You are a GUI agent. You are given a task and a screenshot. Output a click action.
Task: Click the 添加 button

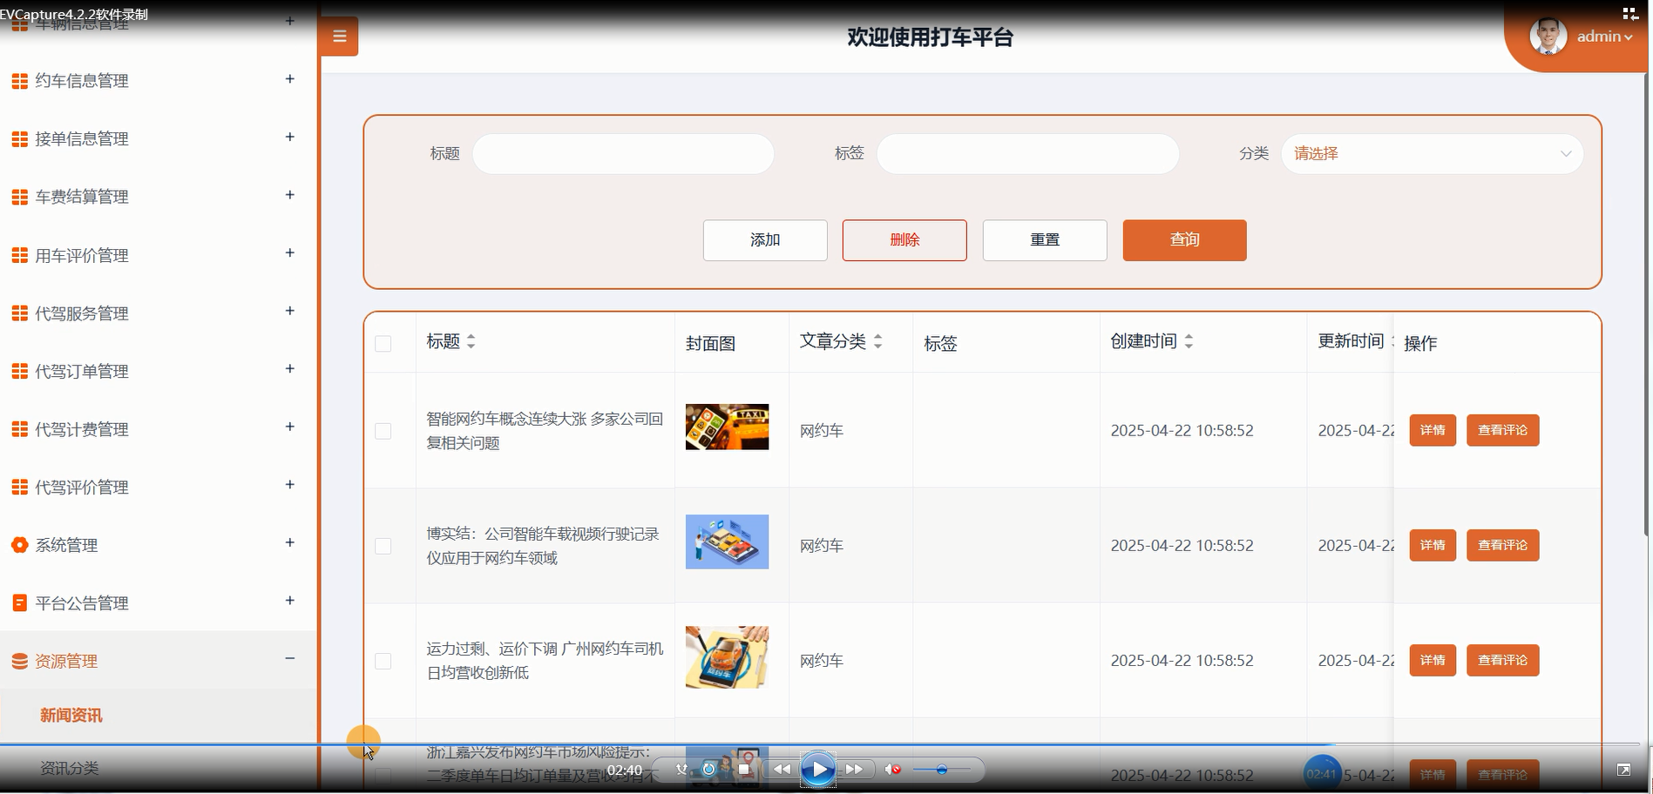click(x=765, y=240)
